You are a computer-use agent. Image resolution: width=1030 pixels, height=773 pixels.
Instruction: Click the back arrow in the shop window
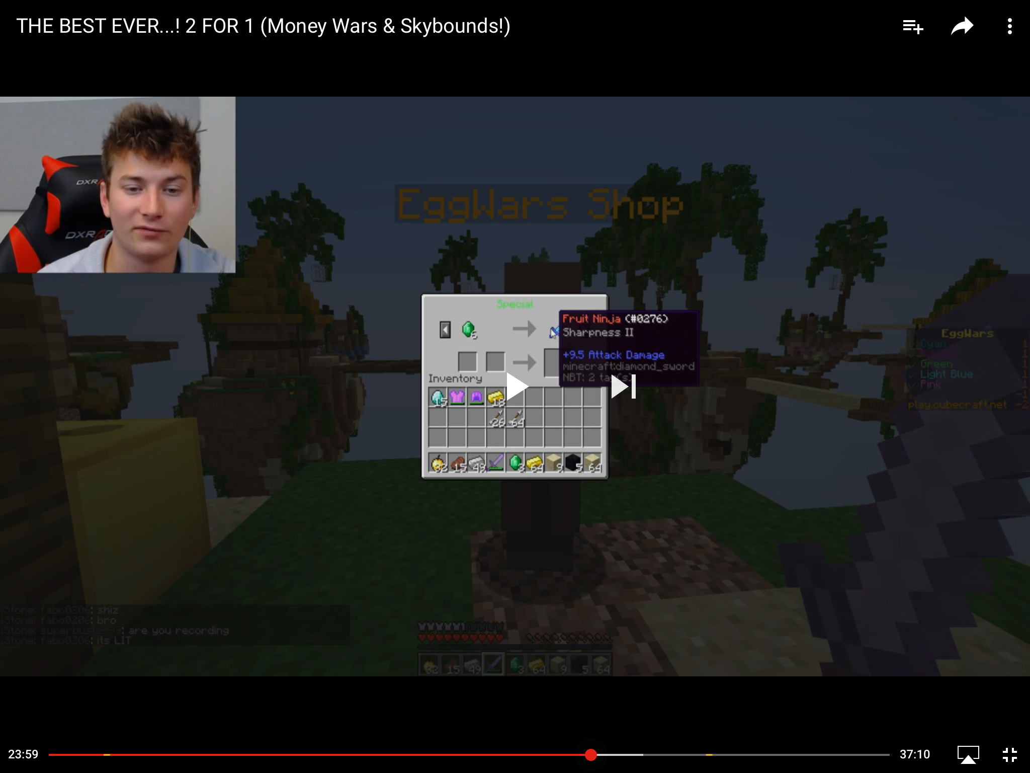[x=445, y=330]
